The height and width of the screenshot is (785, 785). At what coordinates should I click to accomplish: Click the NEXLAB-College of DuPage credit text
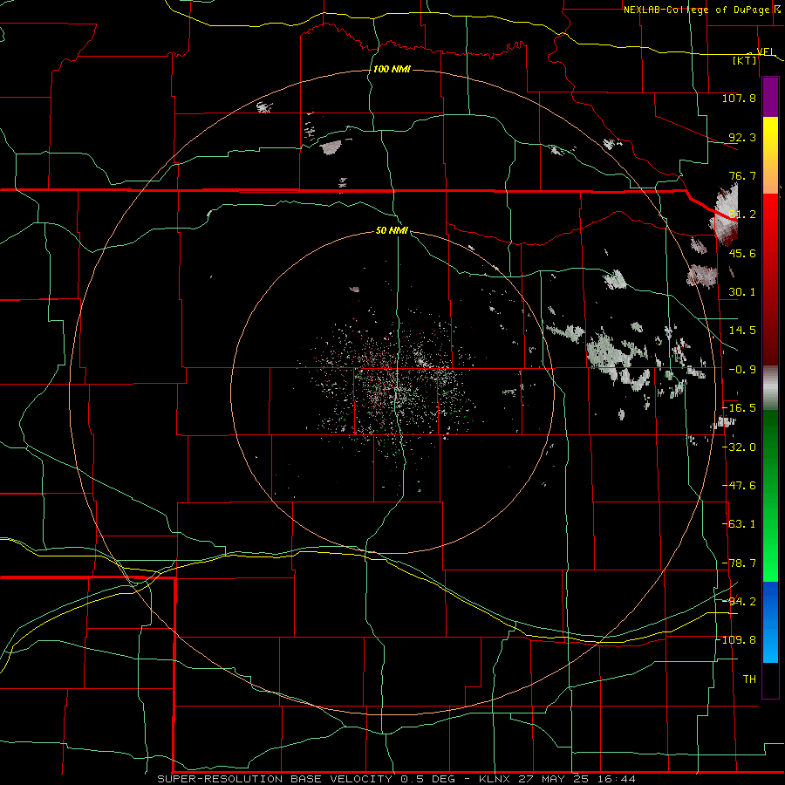(696, 10)
